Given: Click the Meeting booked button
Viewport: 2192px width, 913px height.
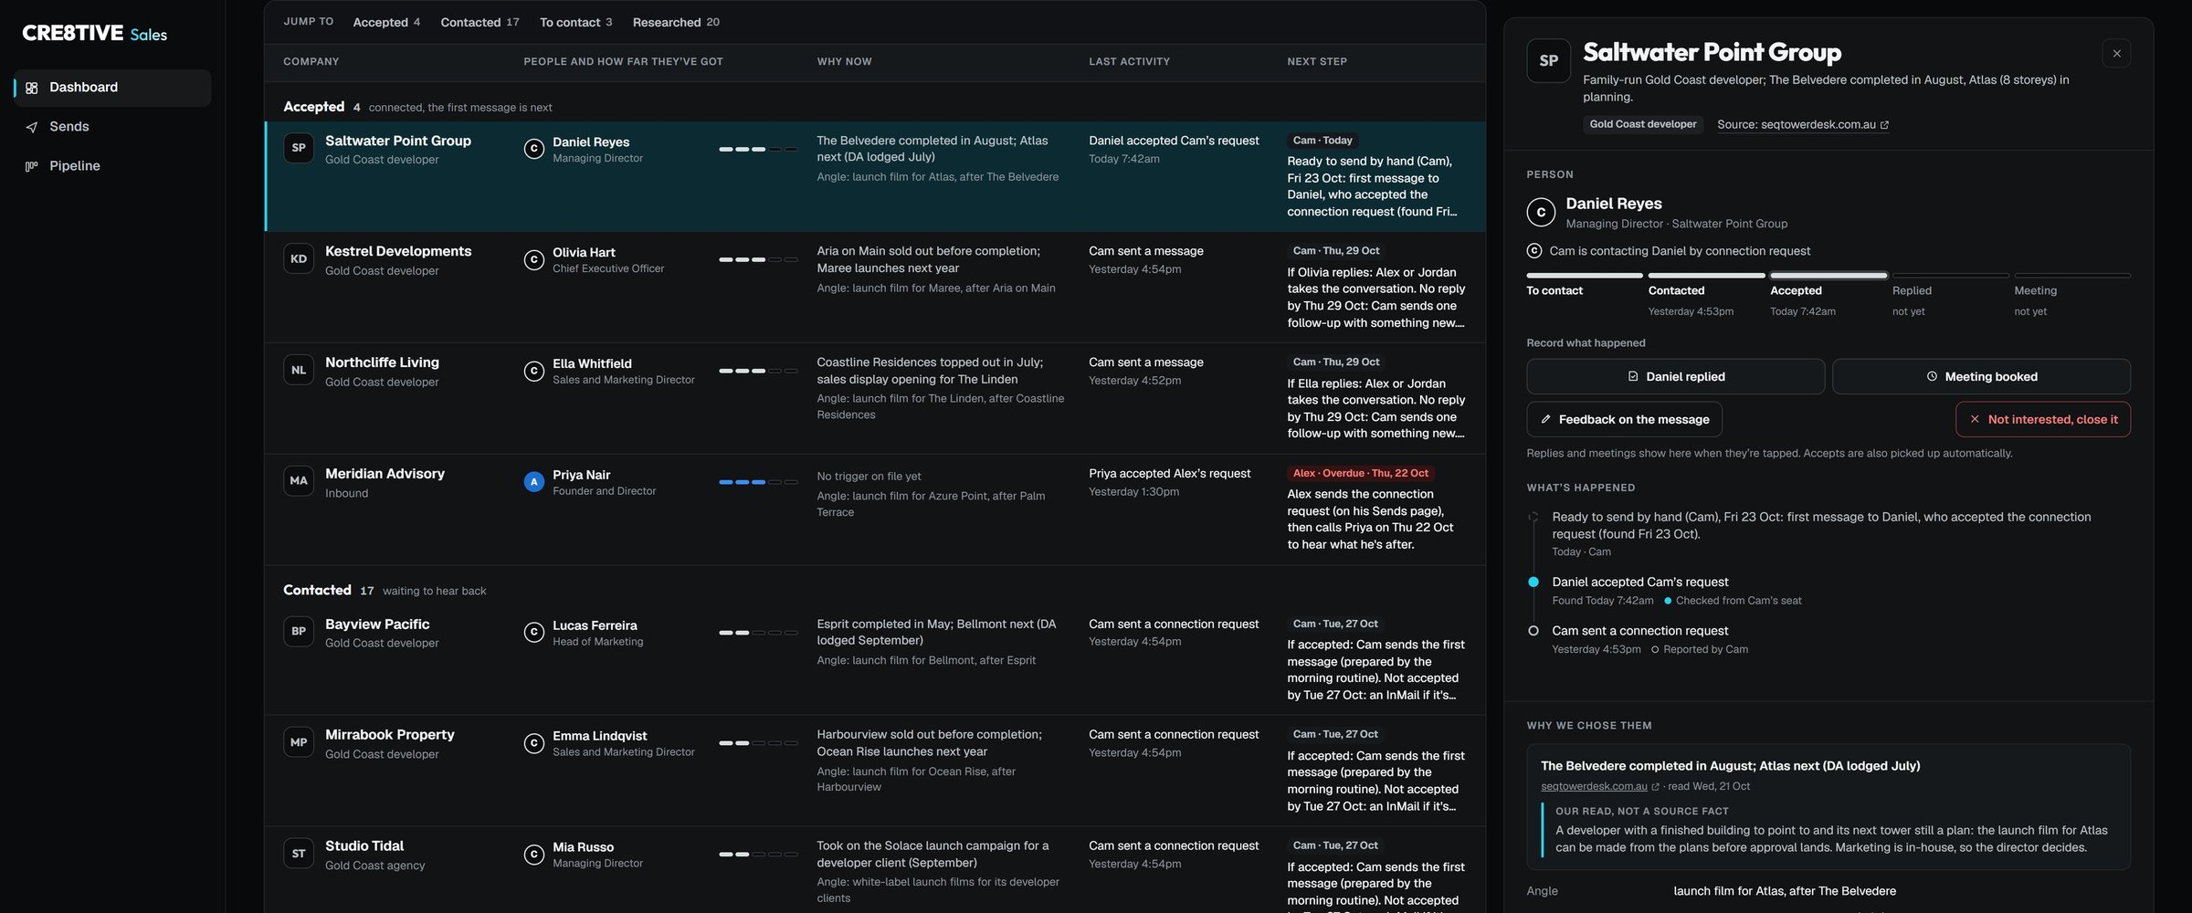Looking at the screenshot, I should pos(1981,377).
